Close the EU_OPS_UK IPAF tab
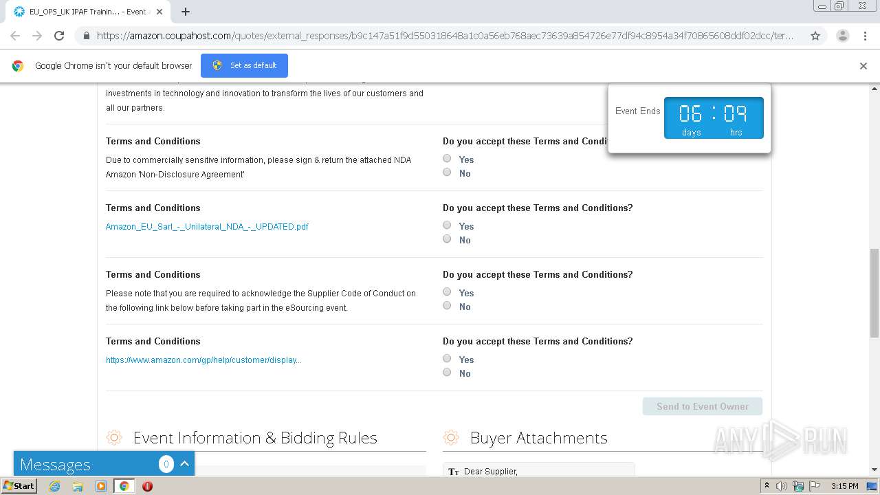Viewport: 880px width, 495px height. [159, 12]
